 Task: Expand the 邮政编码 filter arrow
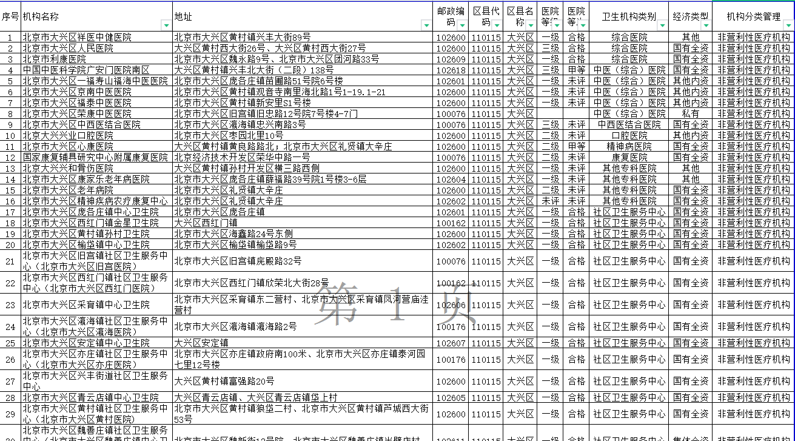coord(462,25)
